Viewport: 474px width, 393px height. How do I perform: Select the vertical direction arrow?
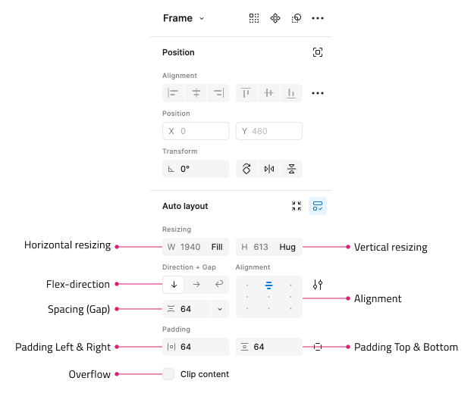[174, 284]
